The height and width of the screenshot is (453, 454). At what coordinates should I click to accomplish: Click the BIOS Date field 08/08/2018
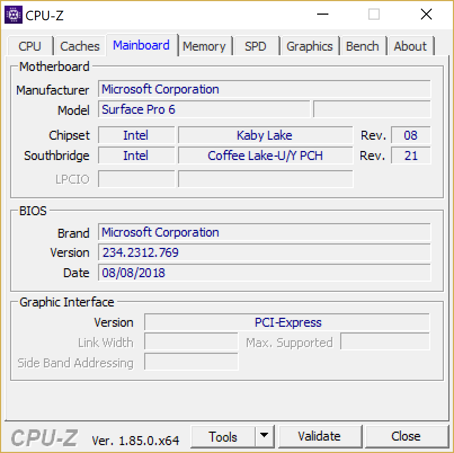click(264, 273)
